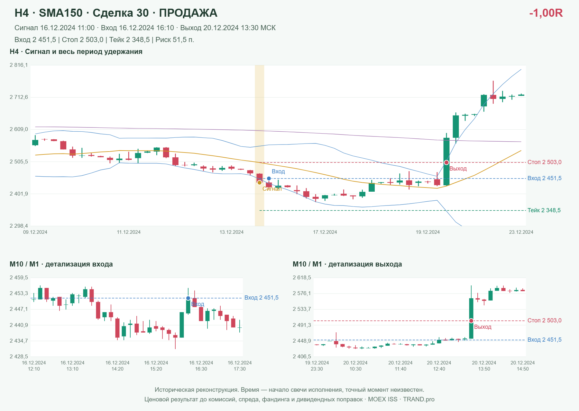The image size is (579, 411).
Task: Click the '13.12.2024' date axis label
Action: (x=232, y=232)
